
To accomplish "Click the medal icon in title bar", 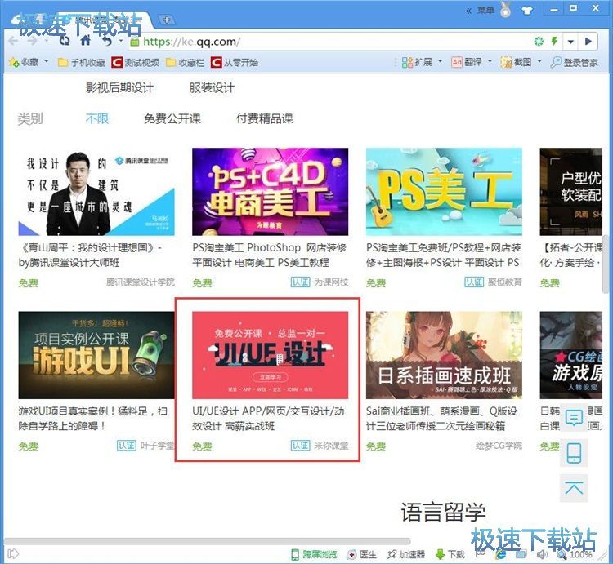I will click(x=505, y=10).
